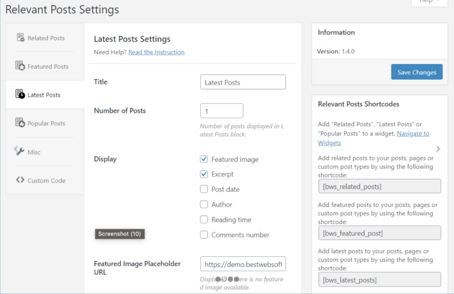This screenshot has width=454, height=294.
Task: Click the Related Posts tab icon
Action: [20, 38]
